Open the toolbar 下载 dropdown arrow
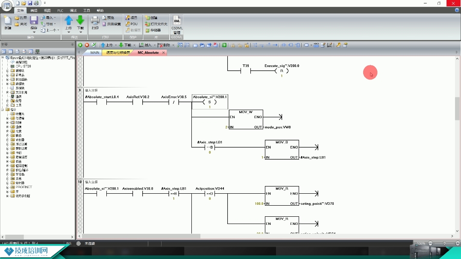Image resolution: width=461 pixels, height=259 pixels. pos(134,45)
